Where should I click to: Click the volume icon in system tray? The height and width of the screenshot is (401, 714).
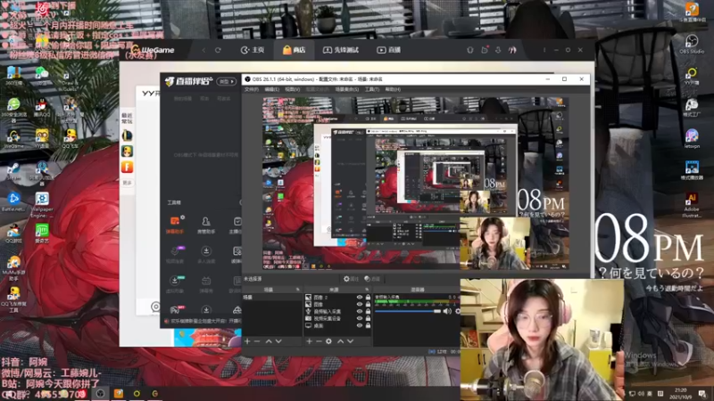pyautogui.click(x=641, y=394)
